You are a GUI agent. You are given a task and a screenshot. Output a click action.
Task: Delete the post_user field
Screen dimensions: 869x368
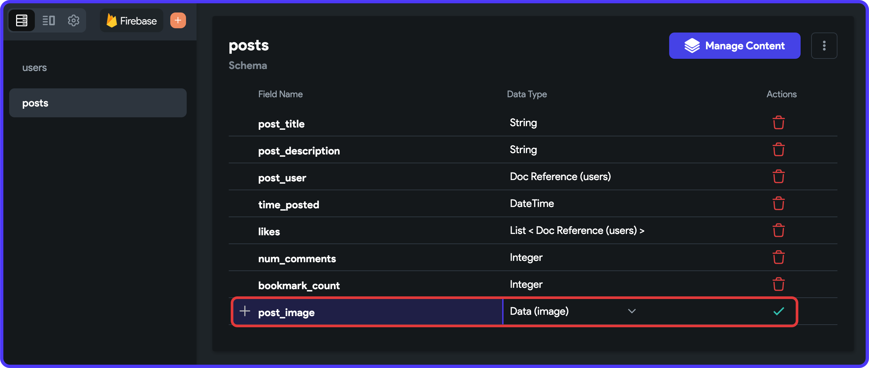point(778,176)
